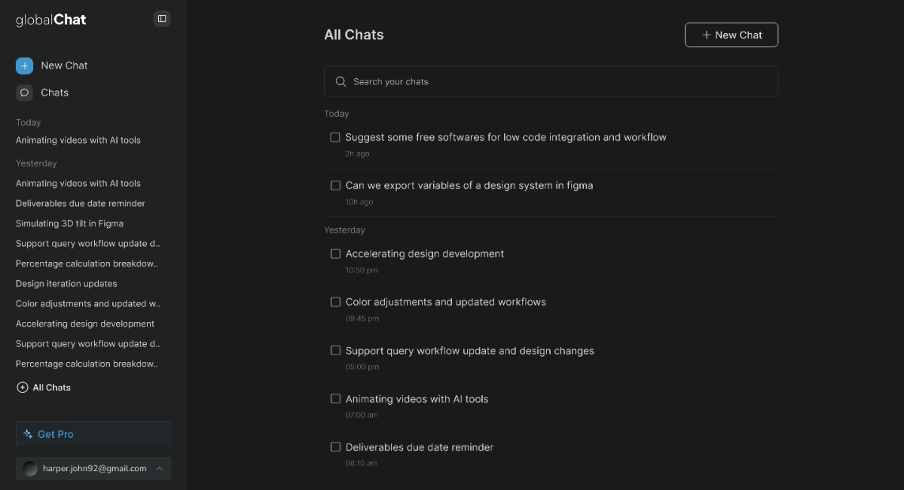Click the sparkle icon on Get Pro
904x490 pixels.
(28, 434)
